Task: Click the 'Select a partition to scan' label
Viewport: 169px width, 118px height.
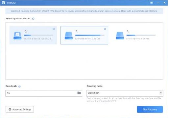Action: [18, 19]
